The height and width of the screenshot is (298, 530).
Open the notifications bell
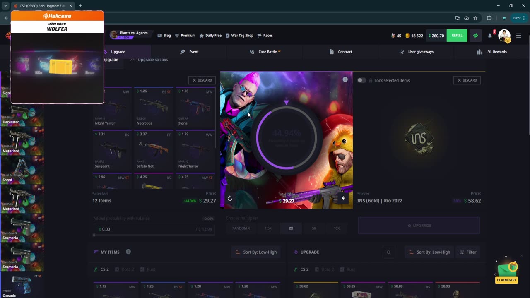coord(490,36)
